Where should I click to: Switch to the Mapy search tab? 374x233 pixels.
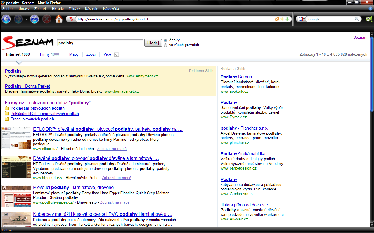tap(74, 54)
